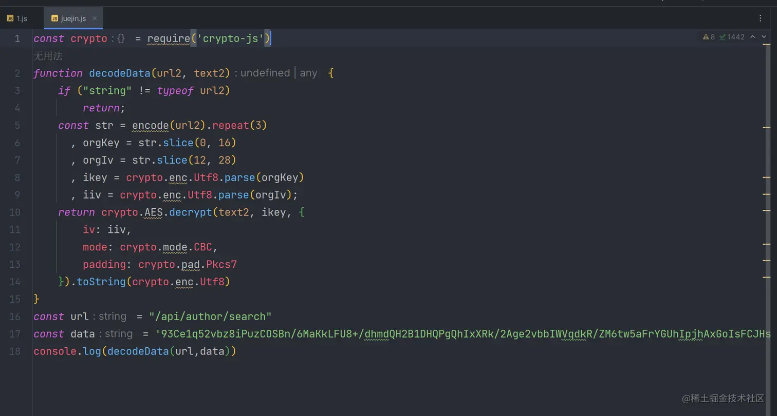This screenshot has height=416, width=777.
Task: Click line number 5 in gutter
Action: (x=17, y=125)
